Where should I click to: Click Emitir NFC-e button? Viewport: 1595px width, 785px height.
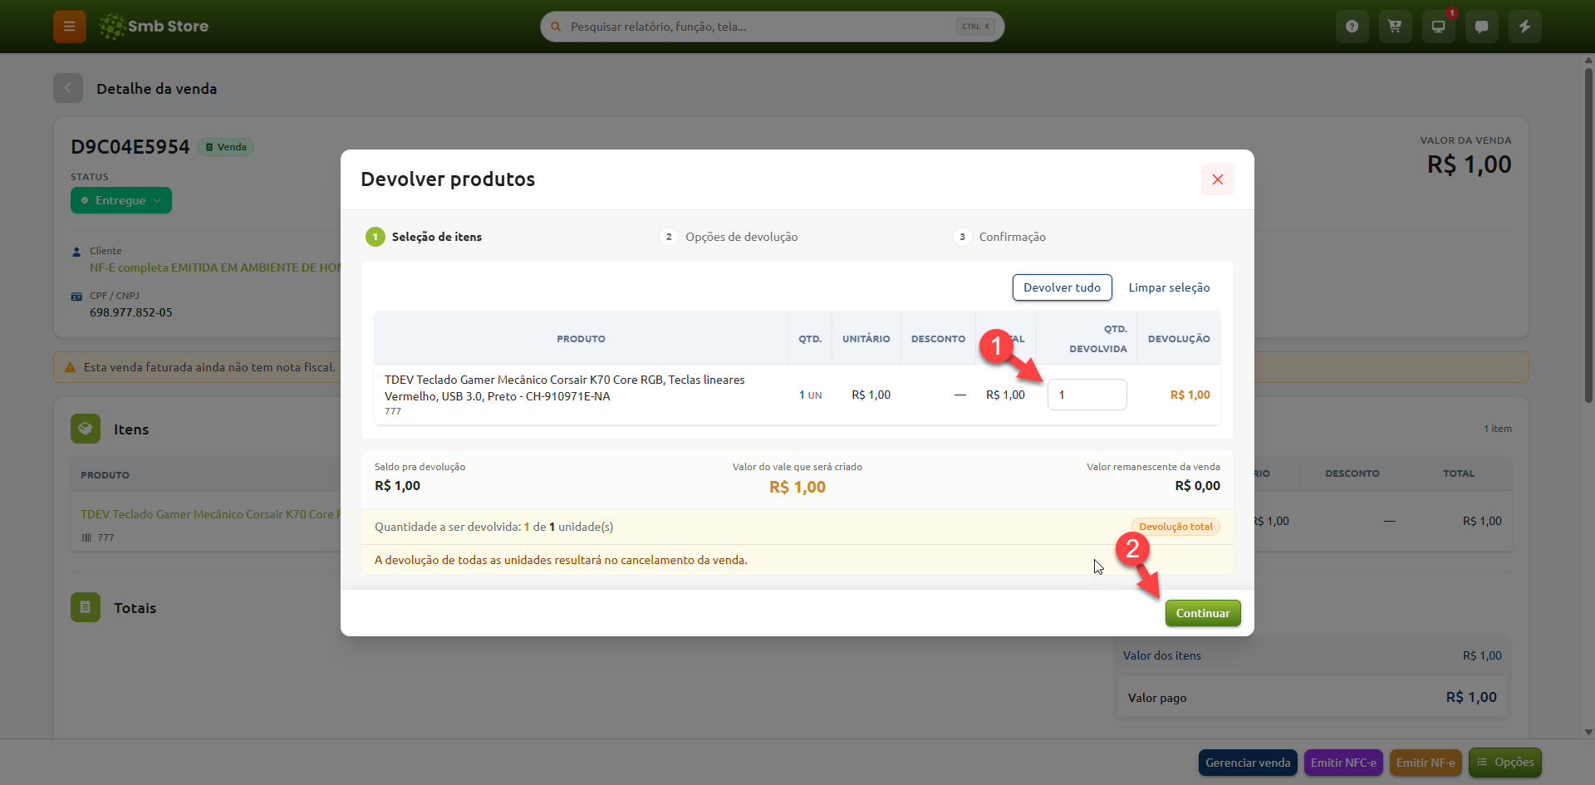tap(1343, 763)
